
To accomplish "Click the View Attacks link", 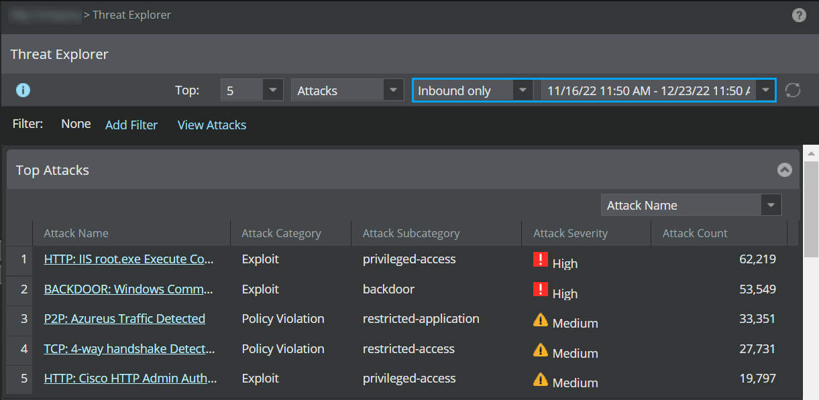I will 212,125.
